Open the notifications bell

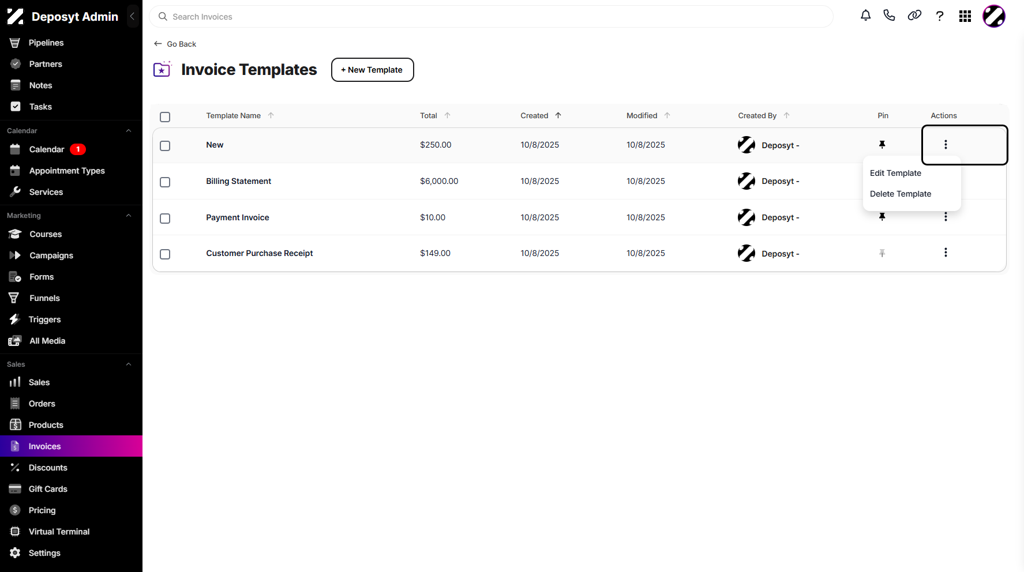click(x=865, y=16)
